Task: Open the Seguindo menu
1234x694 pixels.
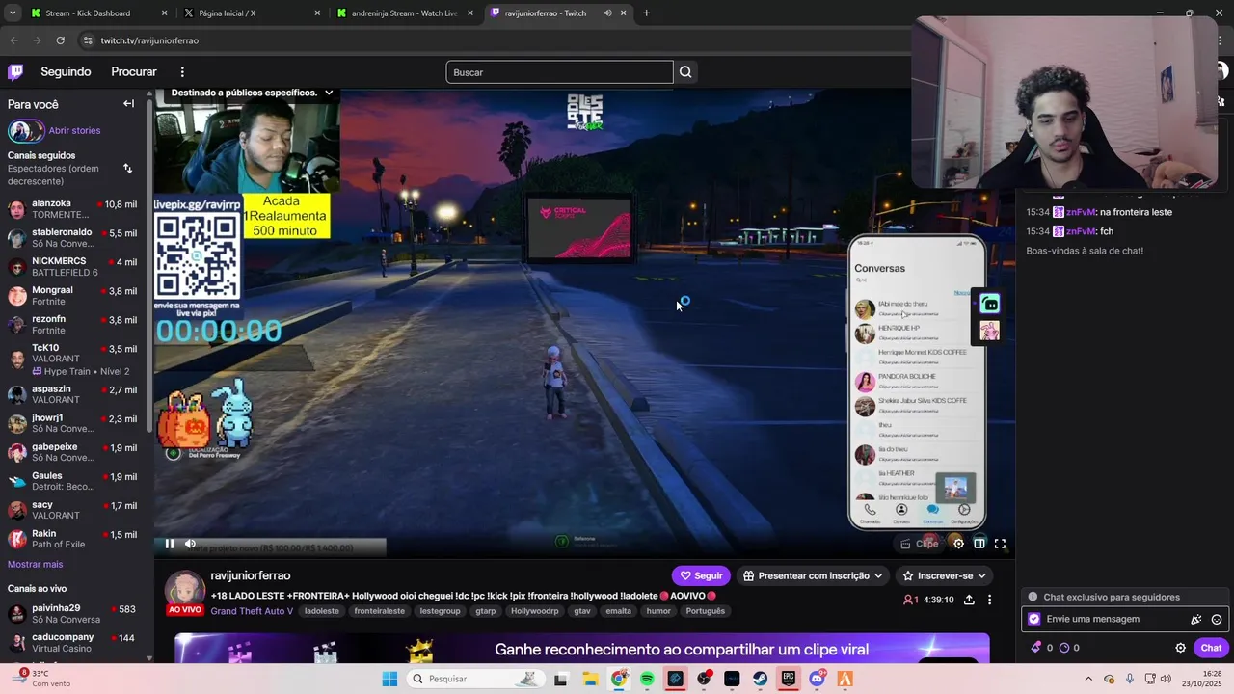Action: 66,72
